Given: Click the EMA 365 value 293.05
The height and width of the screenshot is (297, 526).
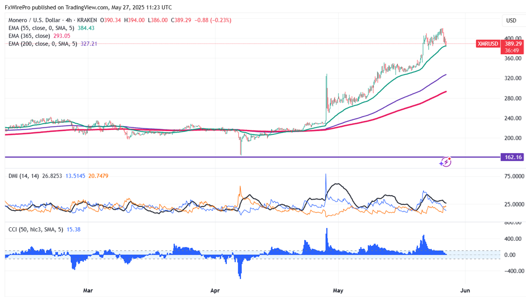Looking at the screenshot, I should coord(62,36).
